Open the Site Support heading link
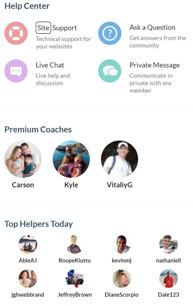This screenshot has width=193, height=306. point(56,28)
